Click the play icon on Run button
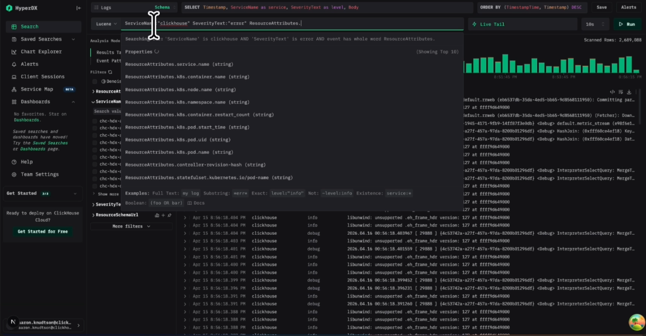The width and height of the screenshot is (646, 336). pos(621,24)
